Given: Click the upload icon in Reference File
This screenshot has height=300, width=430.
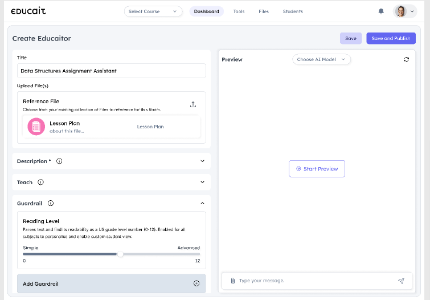Looking at the screenshot, I should [x=193, y=104].
